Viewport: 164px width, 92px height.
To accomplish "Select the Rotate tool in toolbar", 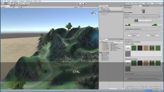I will pyautogui.click(x=9, y=3).
